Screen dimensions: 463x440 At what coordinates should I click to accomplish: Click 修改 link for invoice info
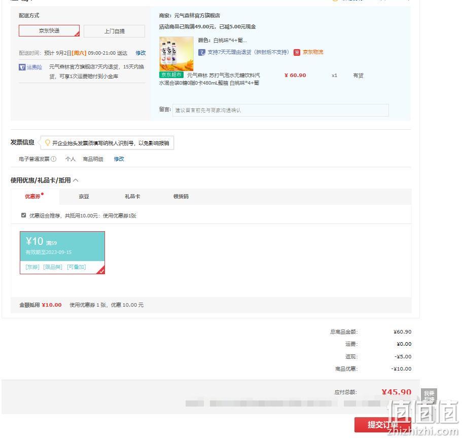[x=119, y=159]
